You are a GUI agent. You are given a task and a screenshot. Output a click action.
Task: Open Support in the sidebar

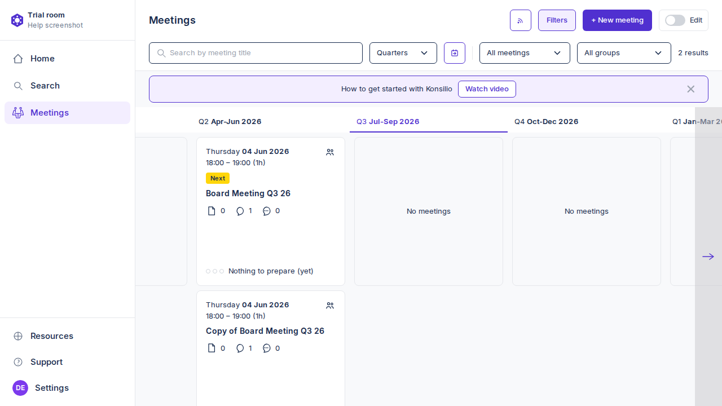coord(67,362)
